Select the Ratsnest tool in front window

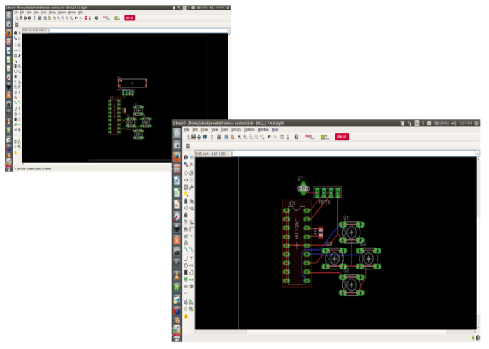(x=186, y=302)
